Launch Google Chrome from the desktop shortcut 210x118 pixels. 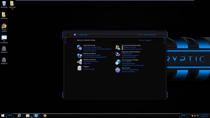(4, 28)
